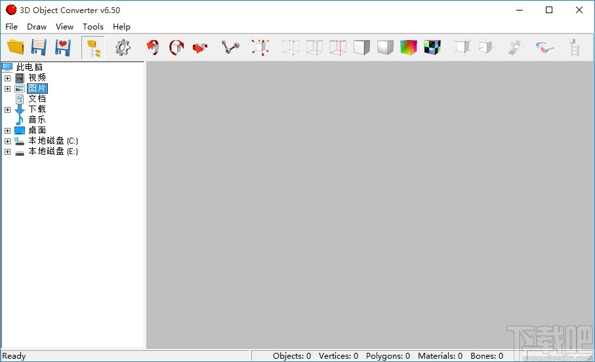Click the floppy disk with heart icon
The width and height of the screenshot is (595, 362).
tap(62, 47)
